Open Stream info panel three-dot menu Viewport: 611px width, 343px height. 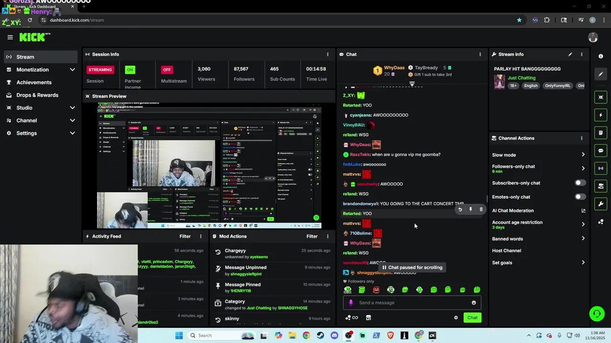(x=581, y=54)
